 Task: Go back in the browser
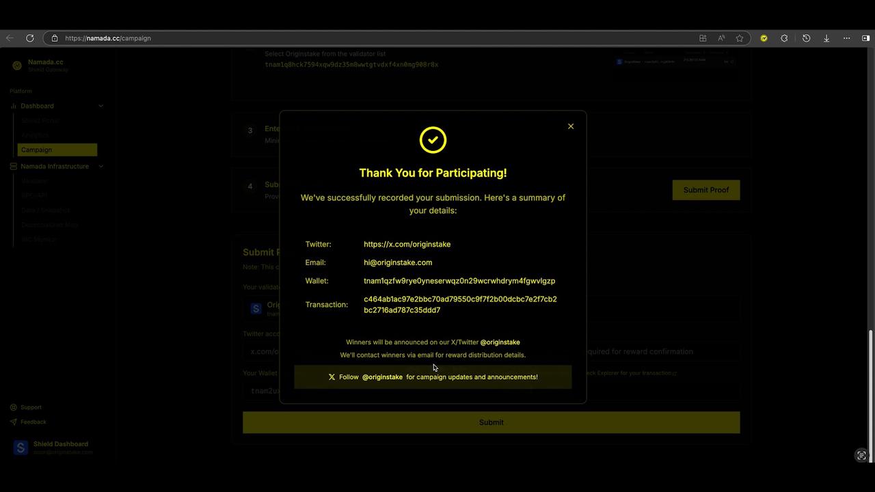[10, 38]
